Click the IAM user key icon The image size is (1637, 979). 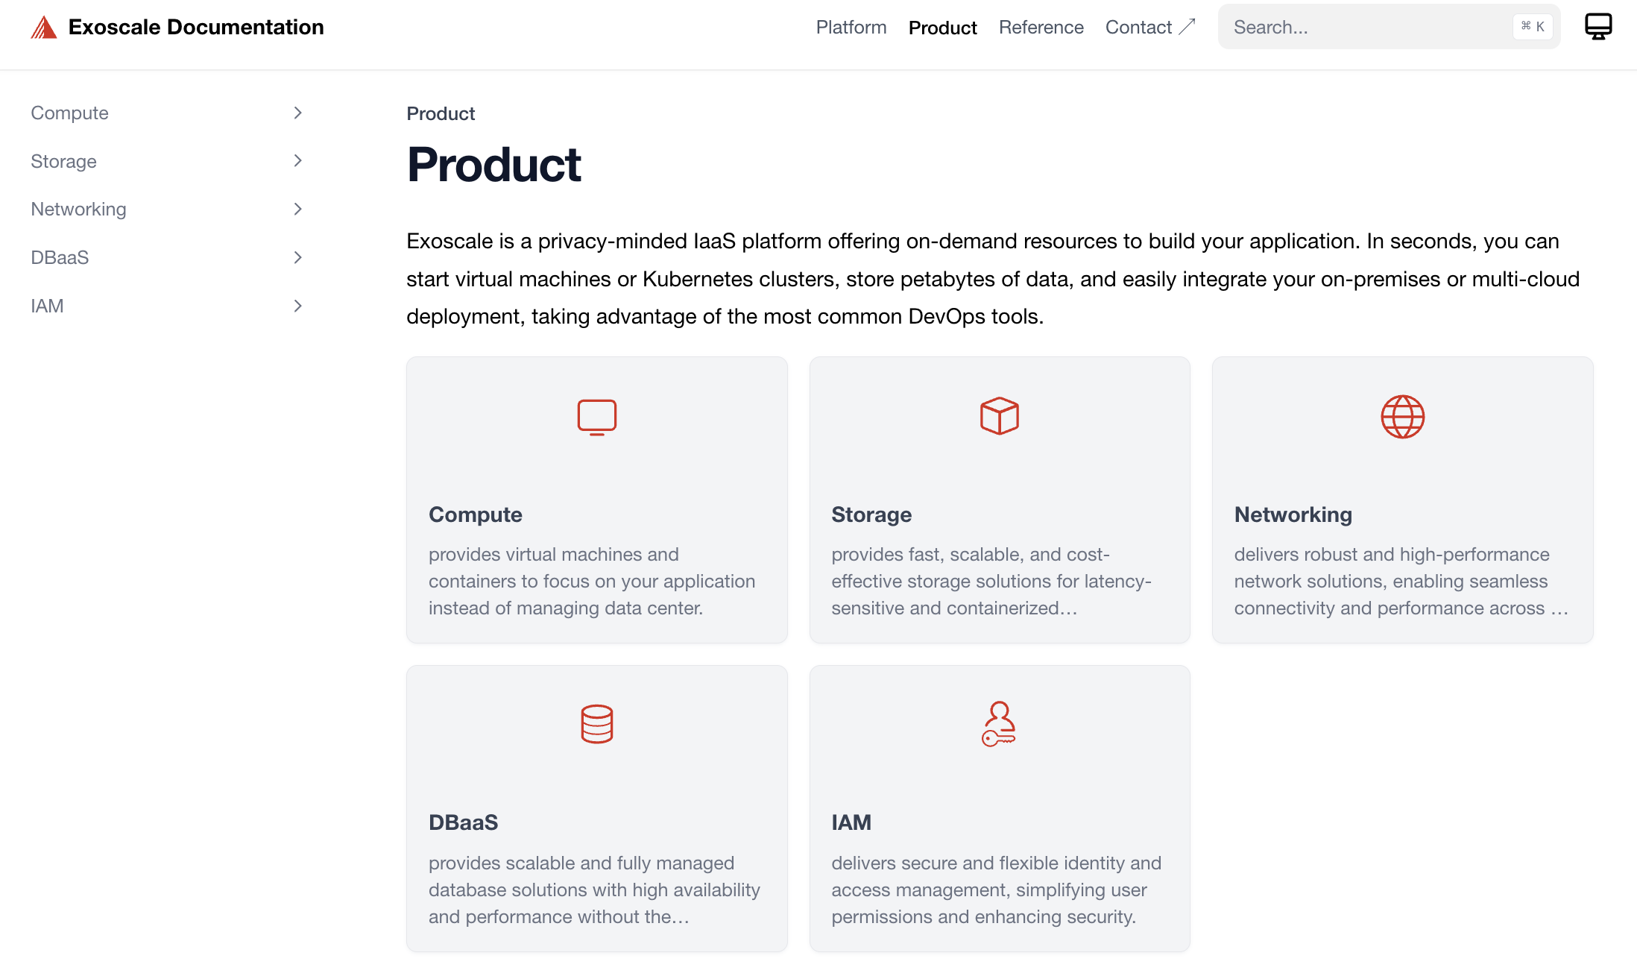999,724
